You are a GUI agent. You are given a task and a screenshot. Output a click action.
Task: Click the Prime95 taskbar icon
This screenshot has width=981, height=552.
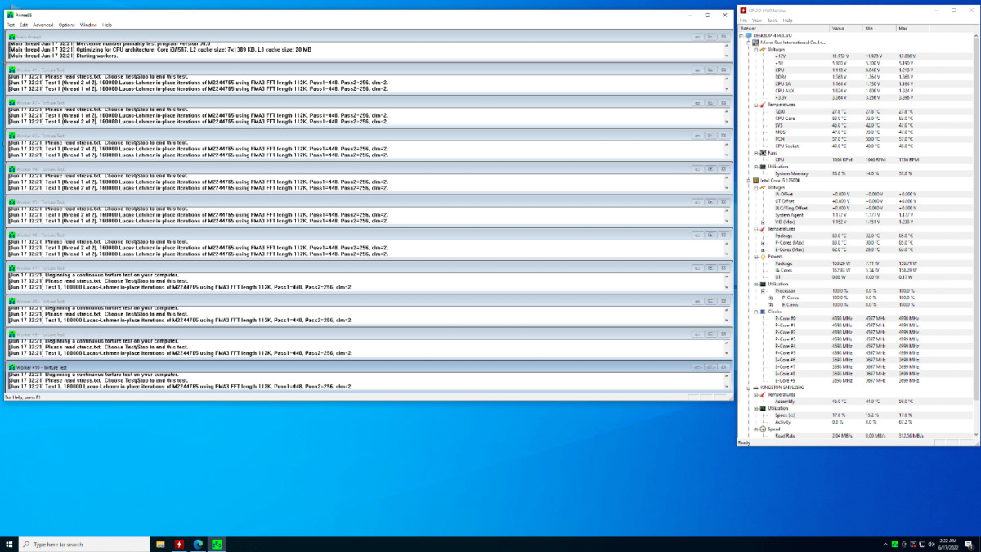pos(217,544)
